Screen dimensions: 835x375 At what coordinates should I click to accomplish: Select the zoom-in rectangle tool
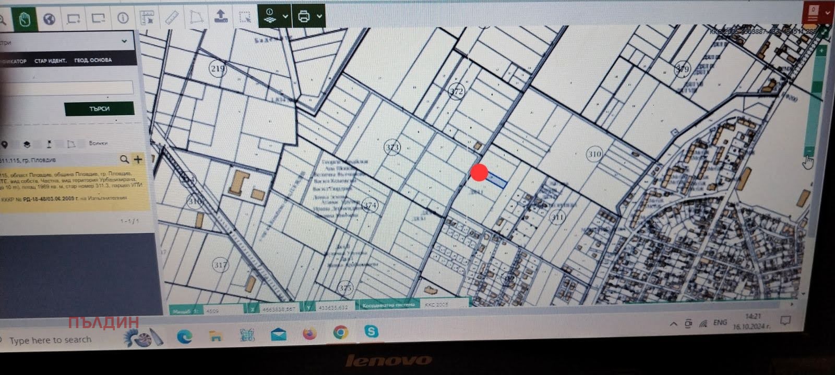pos(74,19)
